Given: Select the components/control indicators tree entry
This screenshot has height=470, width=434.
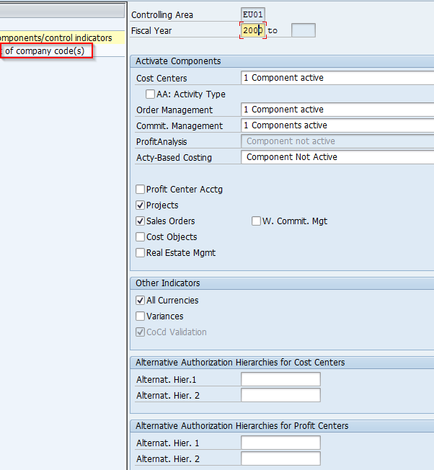Looking at the screenshot, I should tap(56, 38).
